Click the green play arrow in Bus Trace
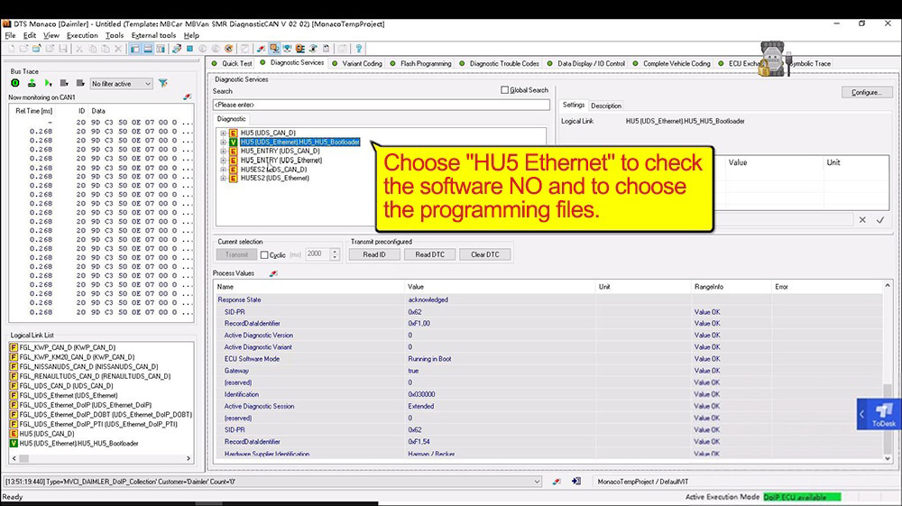902x506 pixels. 49,83
